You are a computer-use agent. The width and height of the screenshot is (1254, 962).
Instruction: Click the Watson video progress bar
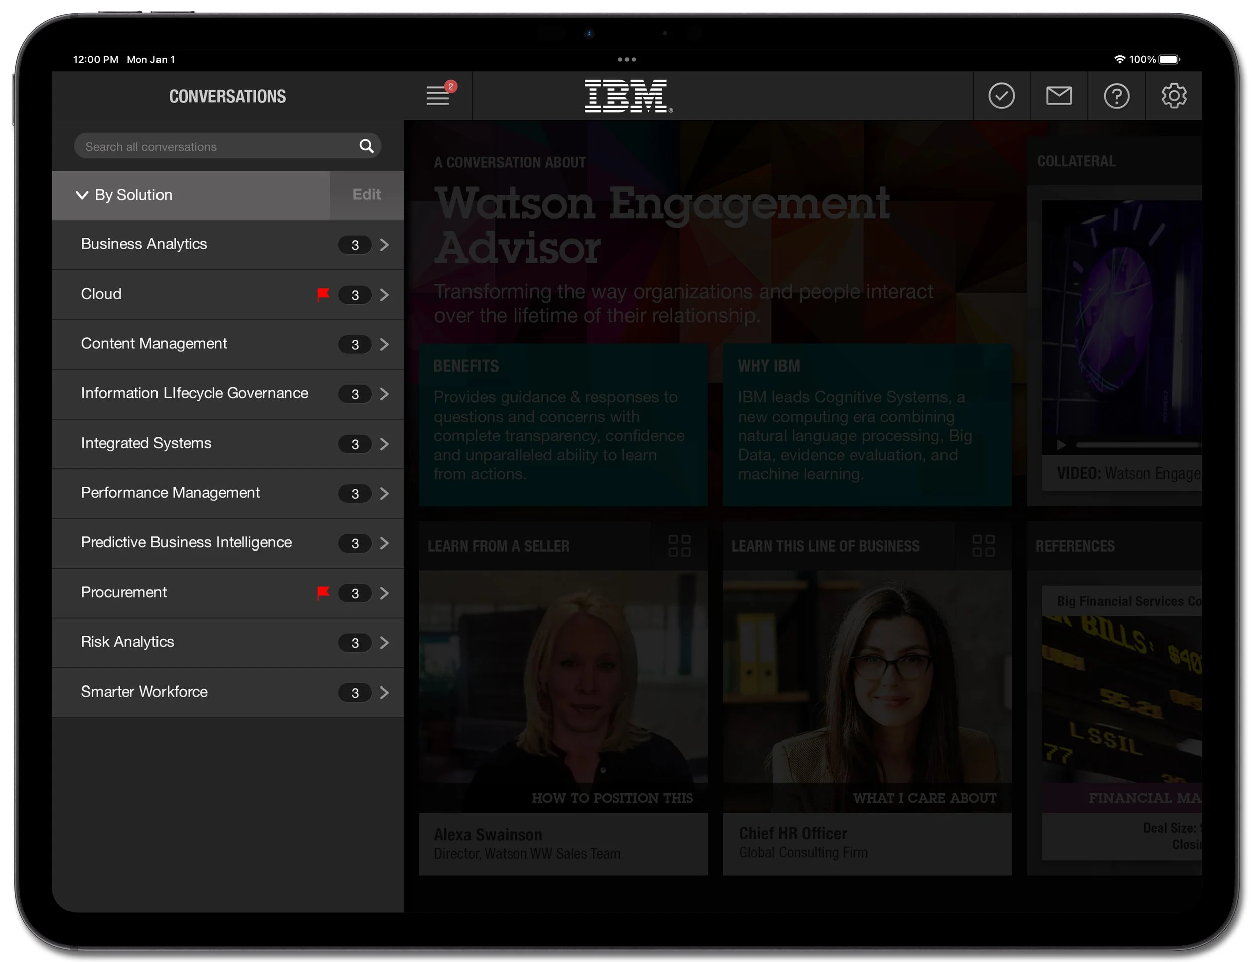(1136, 445)
